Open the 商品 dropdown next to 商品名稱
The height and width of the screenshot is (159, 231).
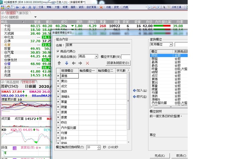[x=96, y=57]
